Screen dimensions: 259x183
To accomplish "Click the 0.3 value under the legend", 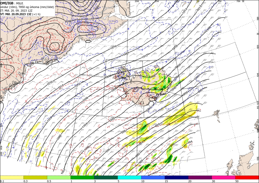I will pyautogui.click(x=25, y=181).
